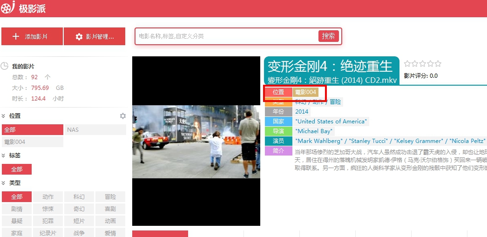Screen dimensions: 487x237
Task: Select 全部 under 类型 filter
Action: 17,196
